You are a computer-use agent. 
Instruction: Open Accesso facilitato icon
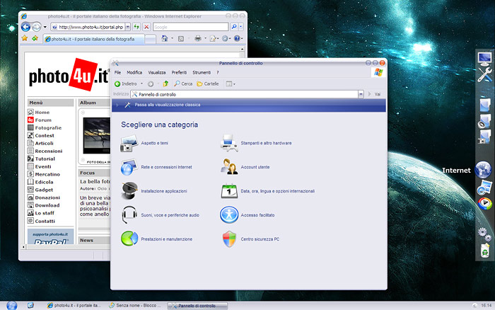point(229,215)
